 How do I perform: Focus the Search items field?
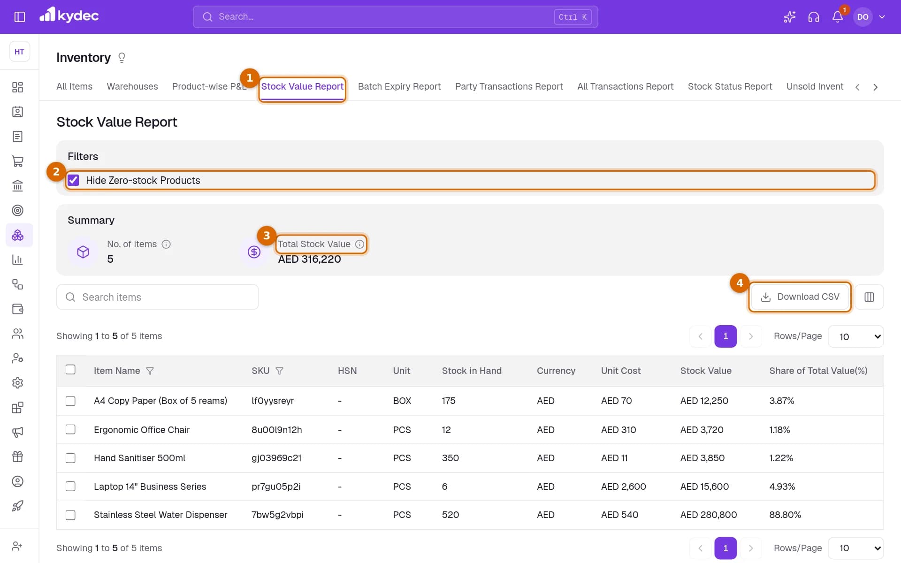click(158, 297)
